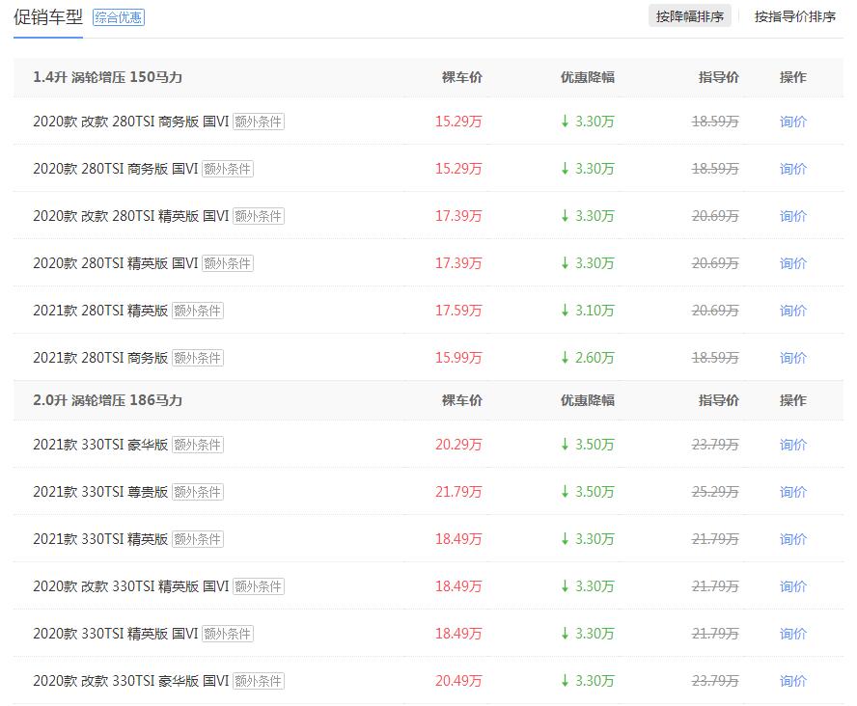Click the 20.29万 bare car price
857x706 pixels.
(x=458, y=445)
